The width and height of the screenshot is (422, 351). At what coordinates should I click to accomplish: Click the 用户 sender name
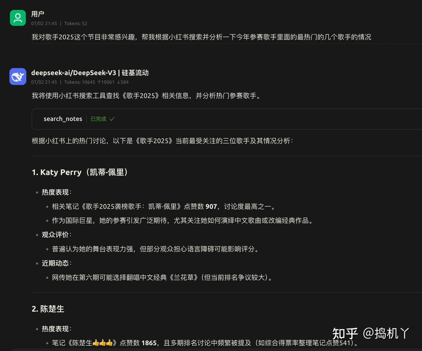[x=38, y=14]
